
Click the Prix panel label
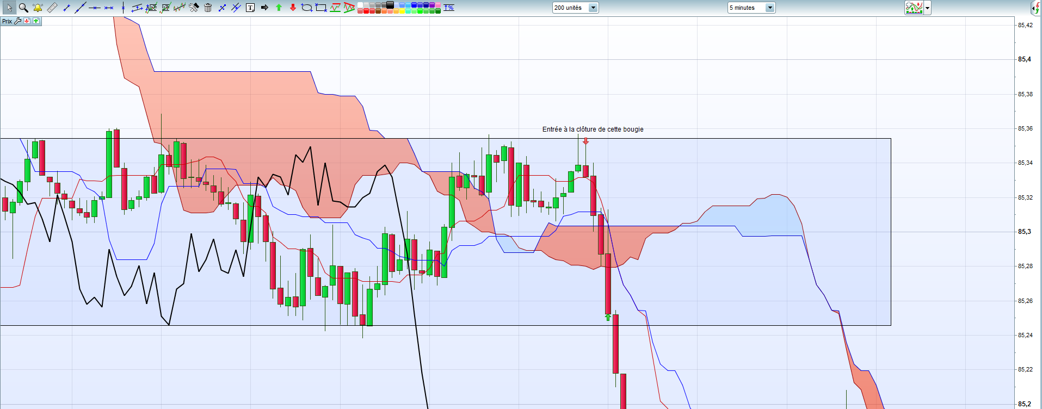[x=7, y=21]
